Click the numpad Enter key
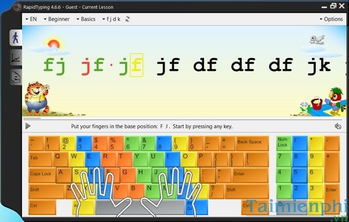The width and height of the screenshot is (349, 222). point(332,199)
